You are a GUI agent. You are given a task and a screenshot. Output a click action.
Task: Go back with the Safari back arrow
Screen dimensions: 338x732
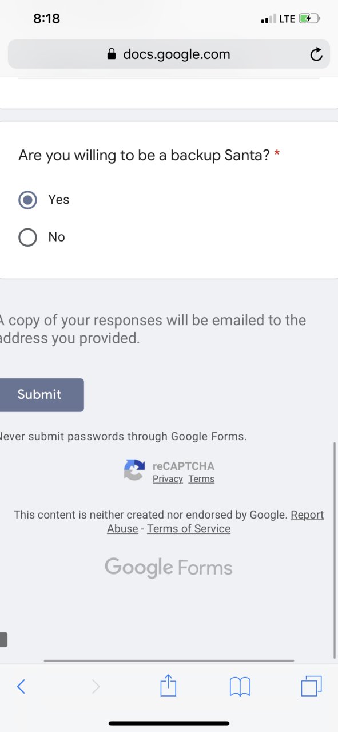21,686
